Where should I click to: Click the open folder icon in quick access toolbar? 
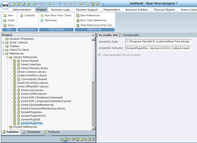click(18, 4)
